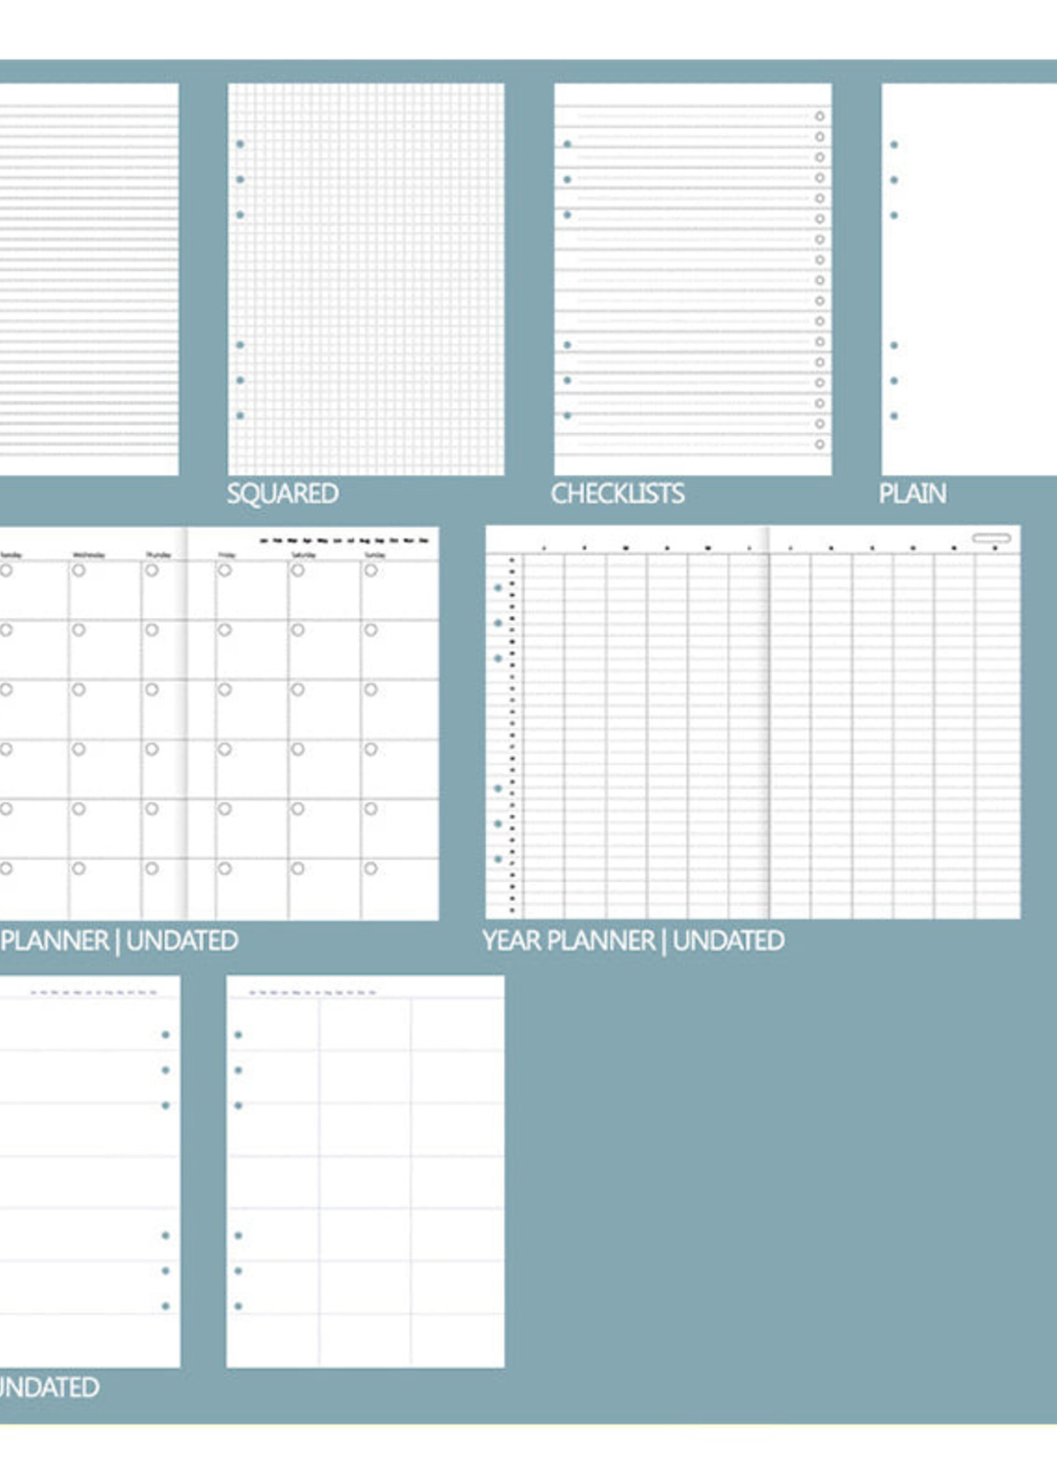
Task: Click the rounded label box on year planner
Action: coord(991,538)
